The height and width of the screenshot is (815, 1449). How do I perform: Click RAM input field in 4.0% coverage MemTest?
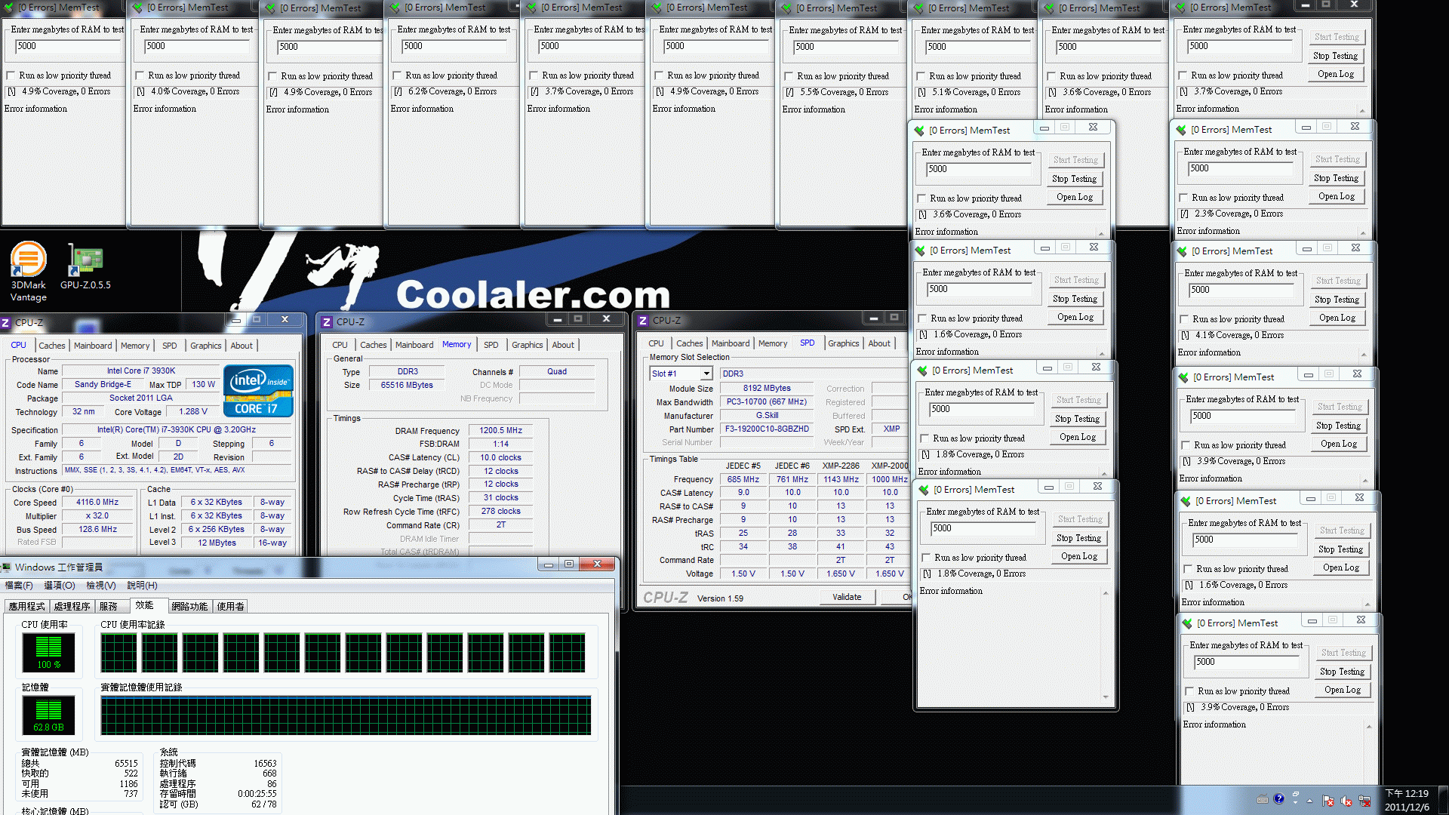[195, 46]
